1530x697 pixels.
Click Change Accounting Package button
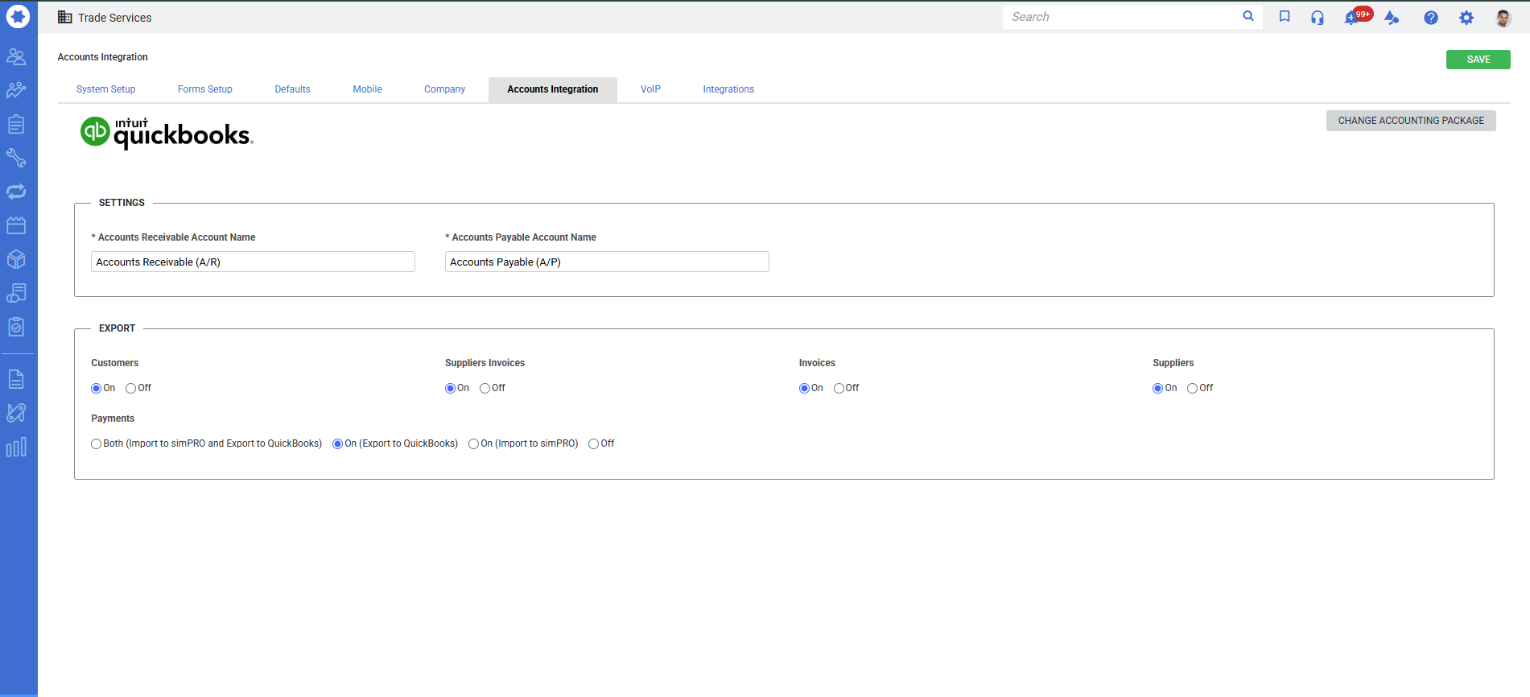coord(1410,121)
